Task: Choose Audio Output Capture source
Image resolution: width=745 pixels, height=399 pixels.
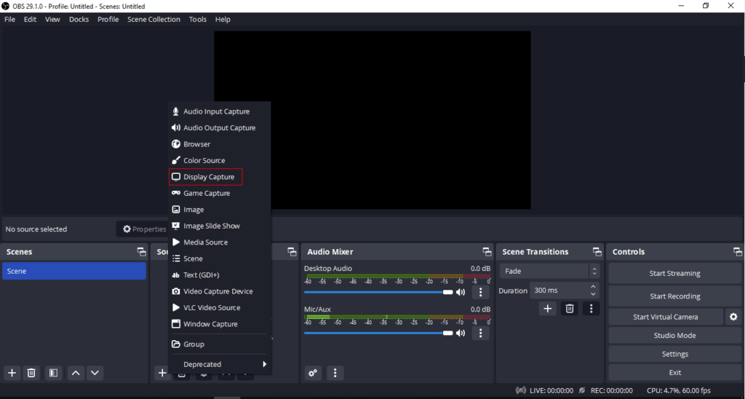Action: (x=220, y=127)
